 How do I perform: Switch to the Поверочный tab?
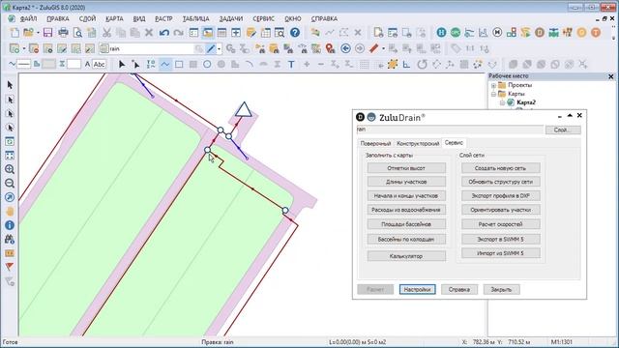coord(375,144)
